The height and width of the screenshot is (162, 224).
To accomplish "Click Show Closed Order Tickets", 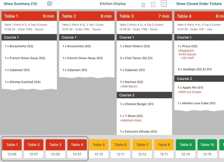I will 199,4.
